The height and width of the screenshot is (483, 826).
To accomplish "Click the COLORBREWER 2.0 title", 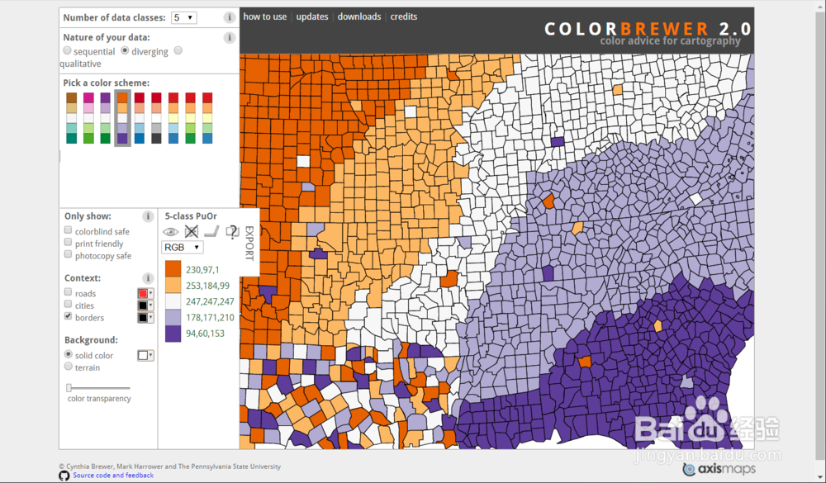I will coord(648,29).
